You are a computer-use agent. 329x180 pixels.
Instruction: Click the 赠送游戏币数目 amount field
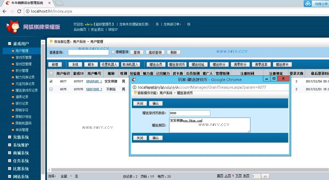(x=189, y=113)
